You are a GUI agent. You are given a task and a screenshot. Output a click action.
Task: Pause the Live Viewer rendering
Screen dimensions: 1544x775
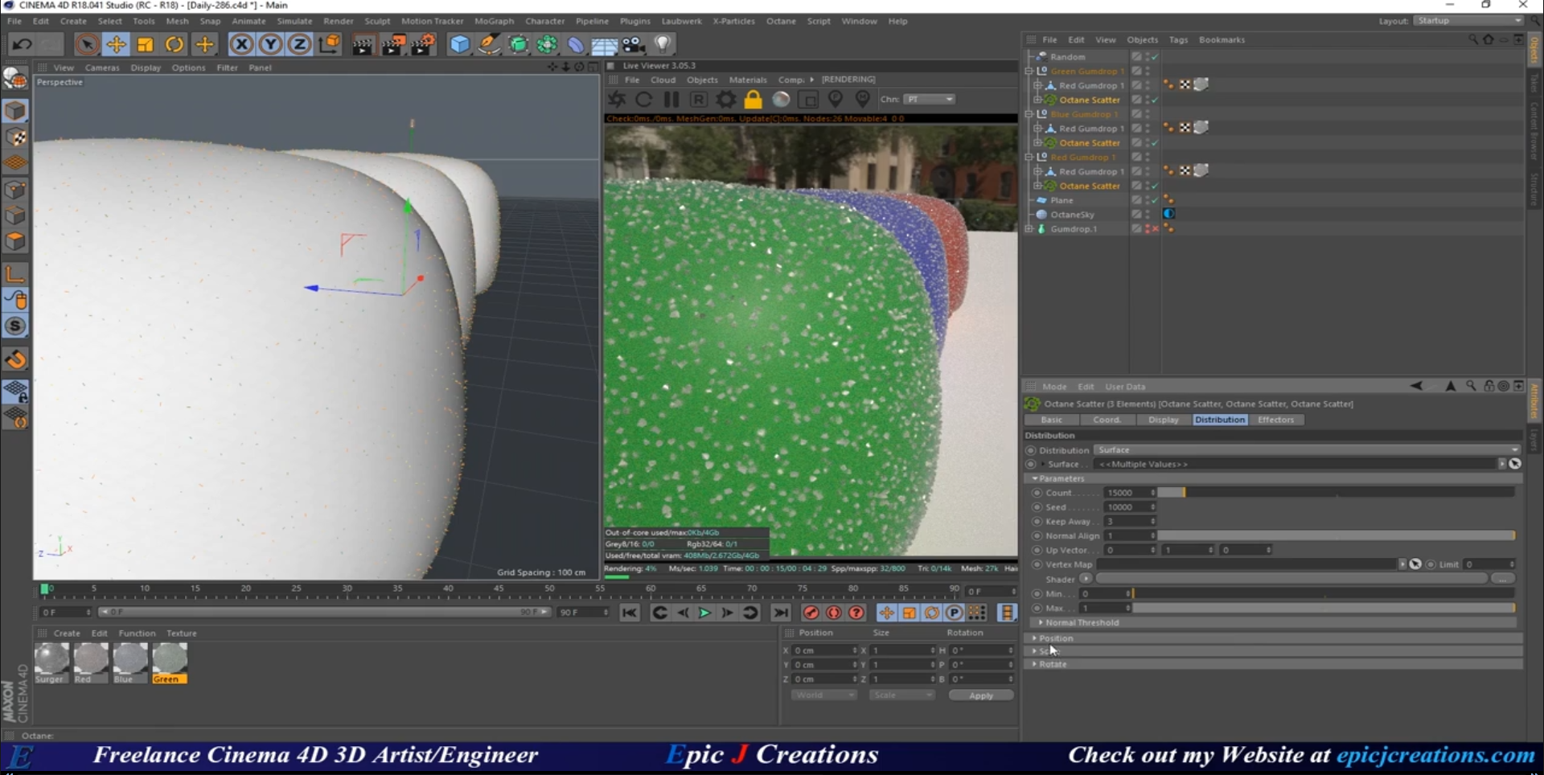point(671,100)
